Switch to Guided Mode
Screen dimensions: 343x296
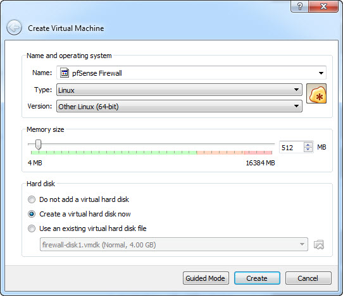pyautogui.click(x=206, y=278)
